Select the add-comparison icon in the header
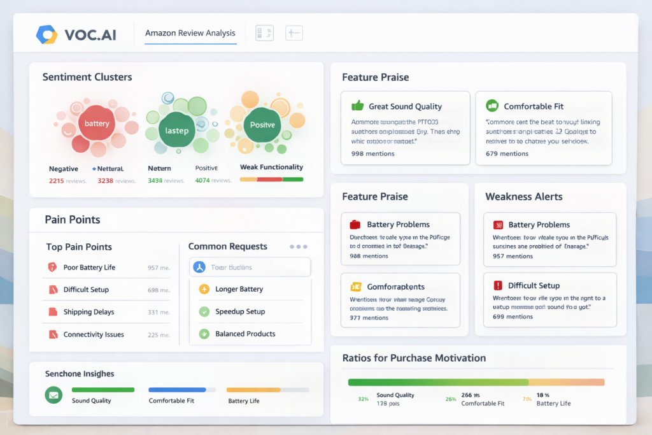This screenshot has width=652, height=435. tap(294, 32)
